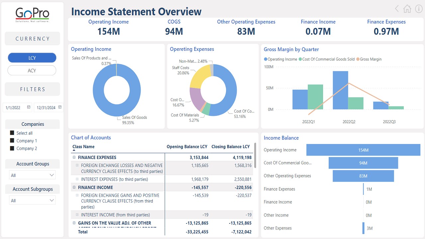
Task: Click value 3,153,844 in table
Action: tap(199, 157)
